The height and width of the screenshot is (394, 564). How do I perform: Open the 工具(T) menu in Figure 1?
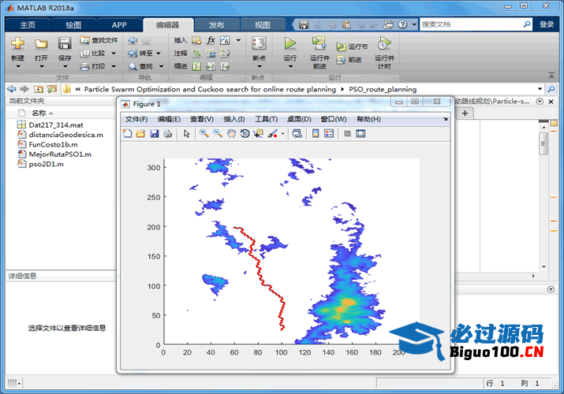coord(266,119)
